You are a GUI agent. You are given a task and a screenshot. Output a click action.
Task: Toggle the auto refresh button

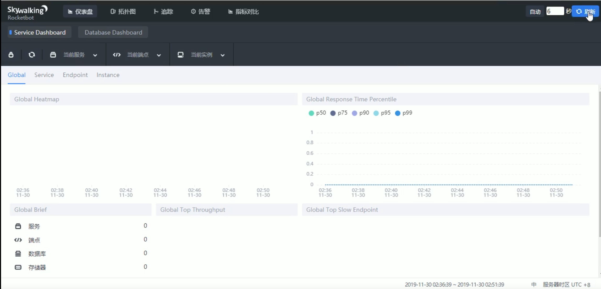click(535, 12)
